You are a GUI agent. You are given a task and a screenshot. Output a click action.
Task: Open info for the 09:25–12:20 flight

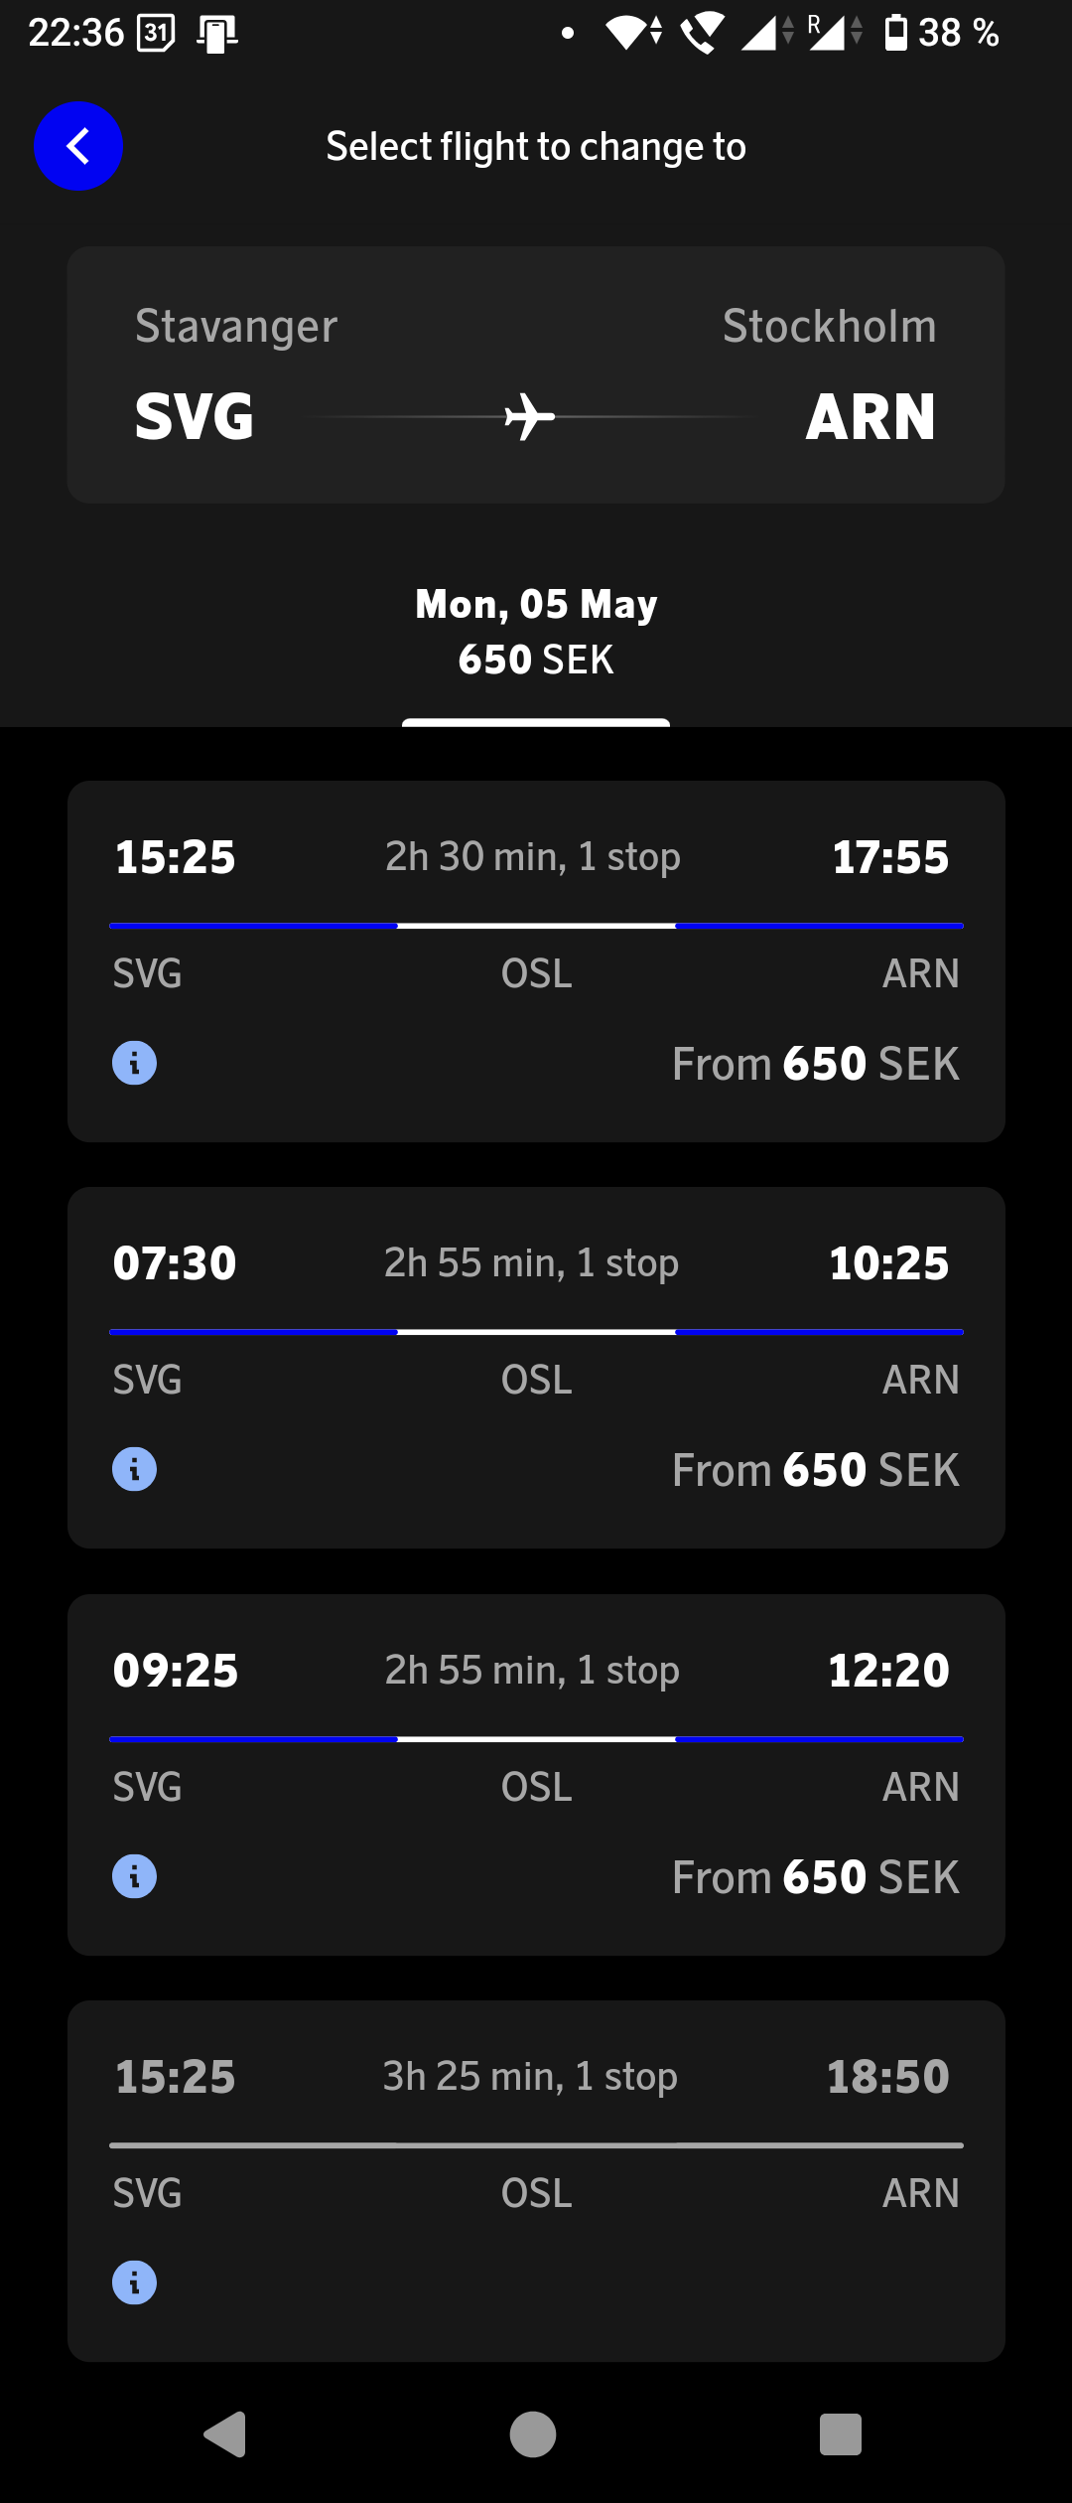click(x=134, y=1876)
